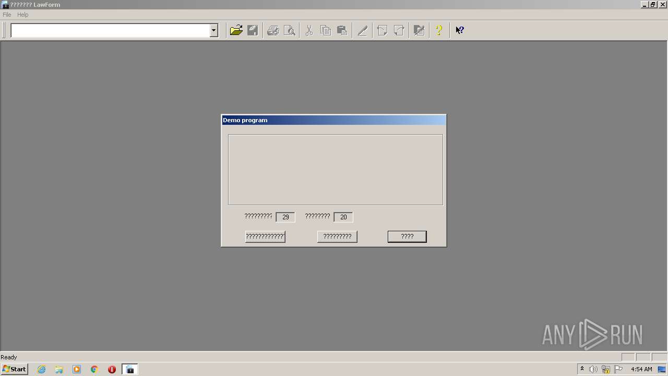
Task: Click the 4:54 AM taskbar clock
Action: pos(641,369)
